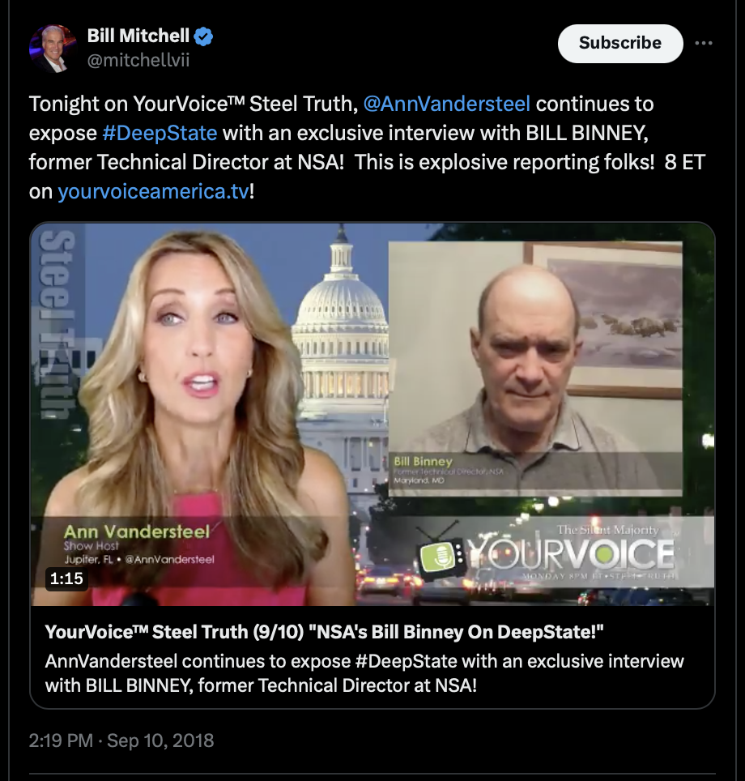Click the 1:15 video duration badge

[66, 578]
